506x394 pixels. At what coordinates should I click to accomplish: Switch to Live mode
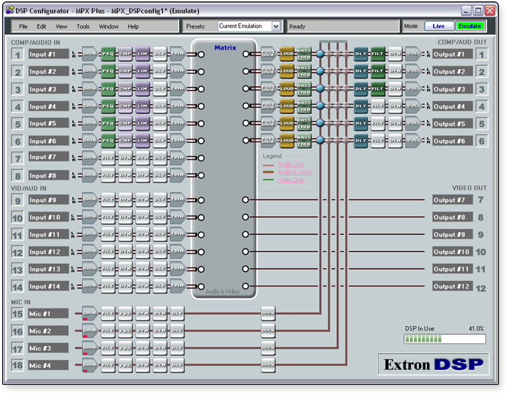click(438, 26)
